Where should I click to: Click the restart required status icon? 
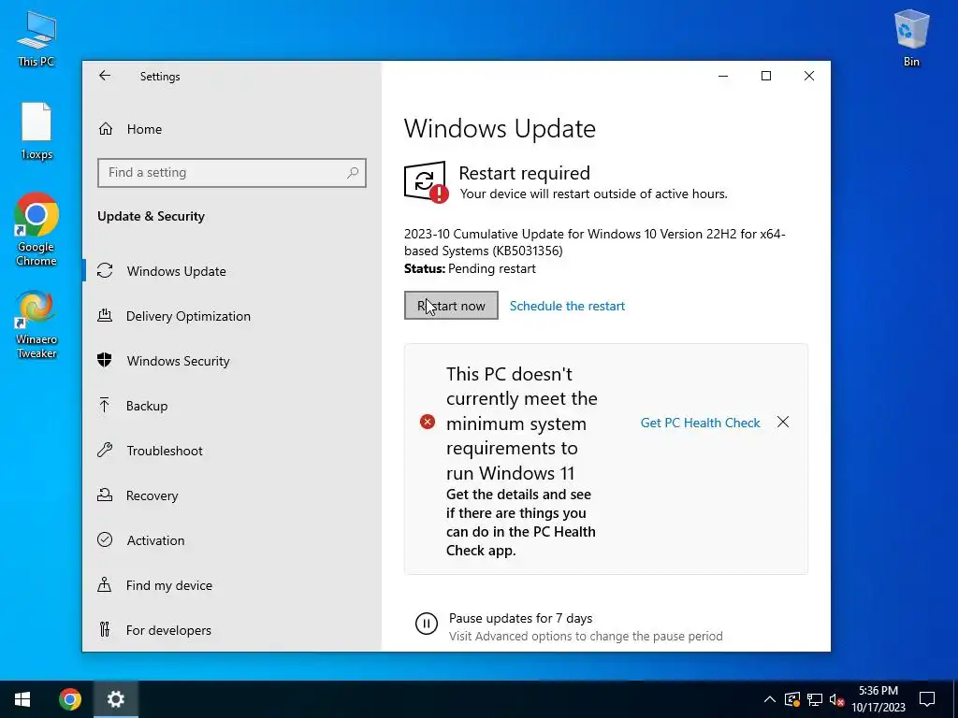pos(426,181)
